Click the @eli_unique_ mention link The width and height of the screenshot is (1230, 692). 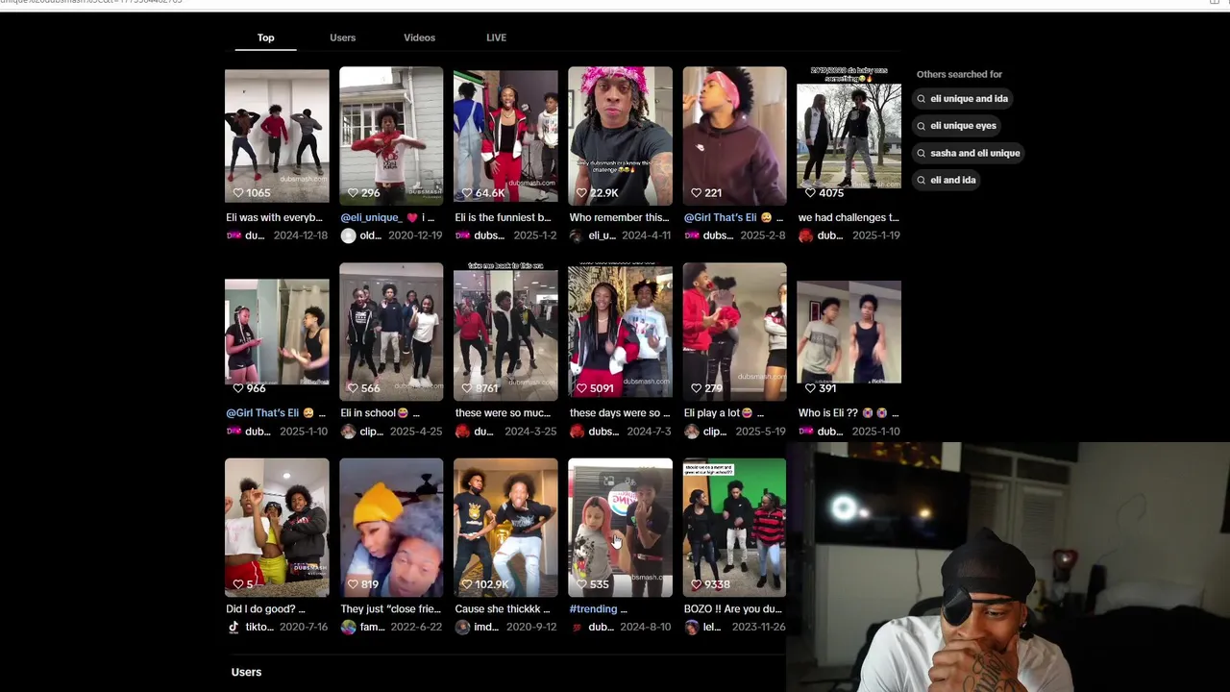pos(371,217)
